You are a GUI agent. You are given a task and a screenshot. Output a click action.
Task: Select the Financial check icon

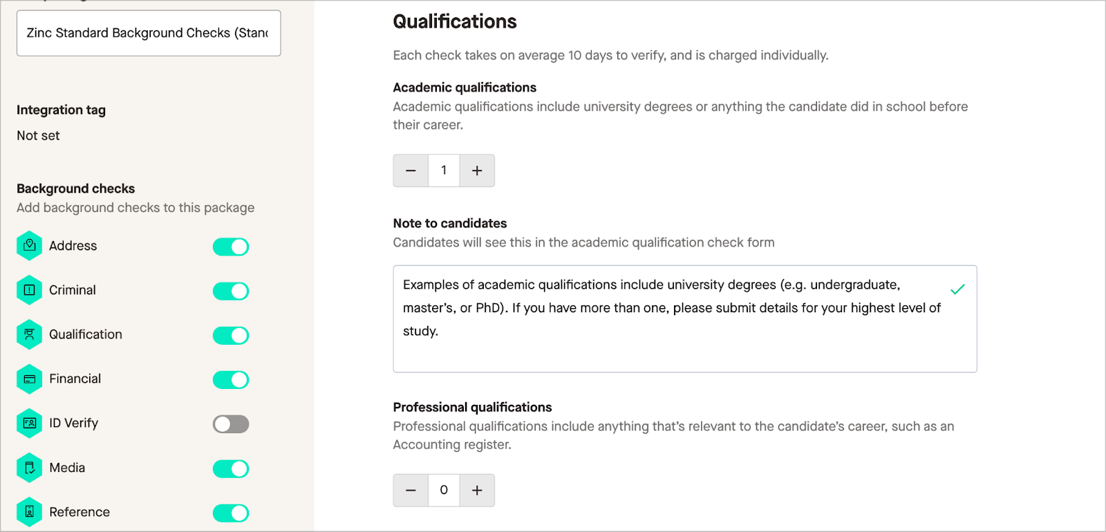coord(29,378)
